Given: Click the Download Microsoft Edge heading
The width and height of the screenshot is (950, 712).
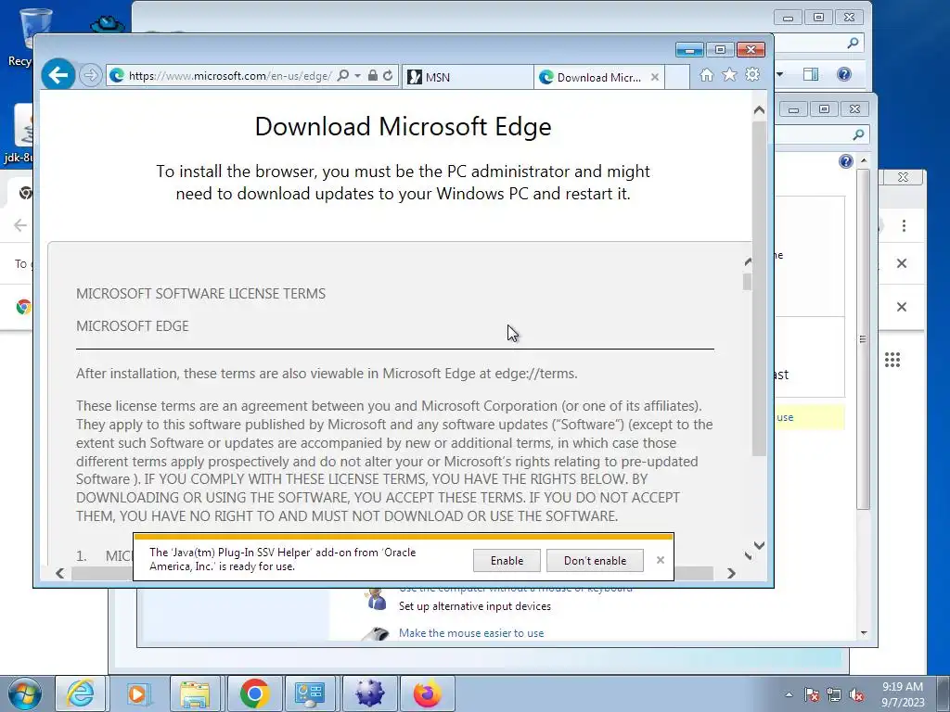Looking at the screenshot, I should [x=403, y=126].
